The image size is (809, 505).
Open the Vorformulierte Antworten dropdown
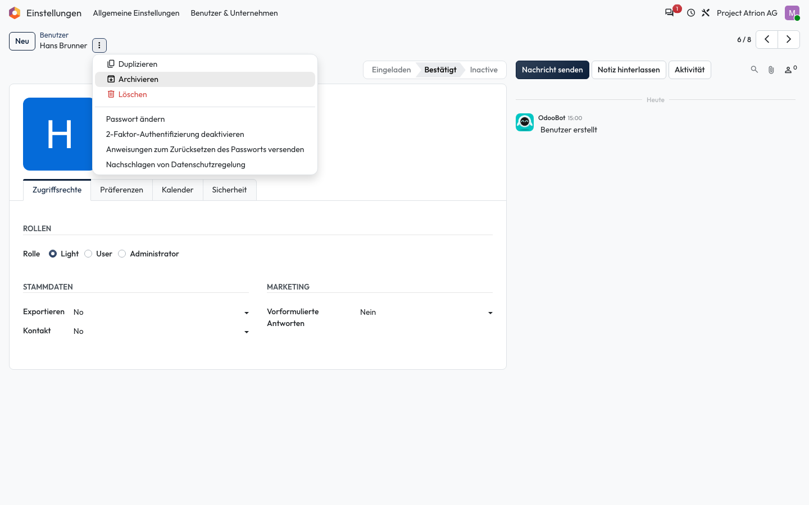426,312
